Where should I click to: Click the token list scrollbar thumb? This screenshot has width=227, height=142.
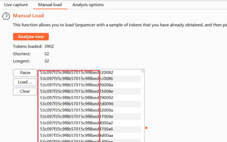pos(143,71)
